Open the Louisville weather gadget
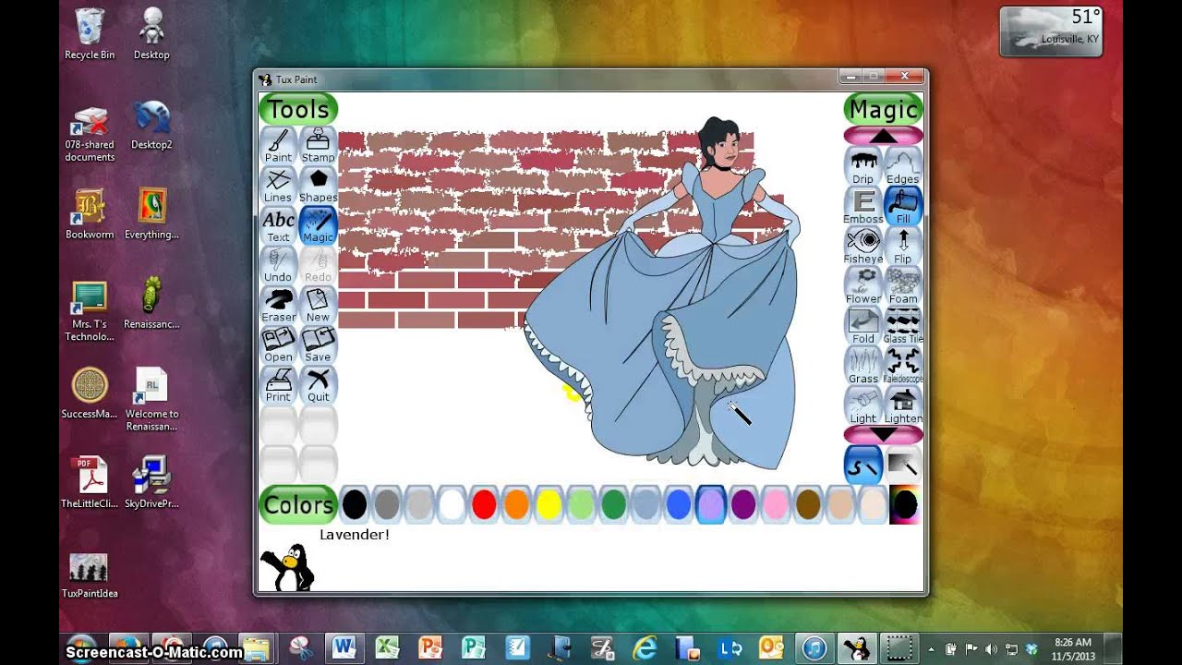Image resolution: width=1182 pixels, height=665 pixels. [1051, 31]
